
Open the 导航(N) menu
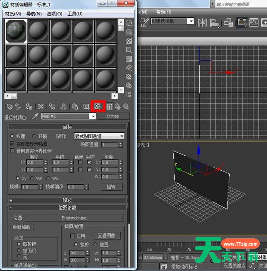tap(34, 14)
